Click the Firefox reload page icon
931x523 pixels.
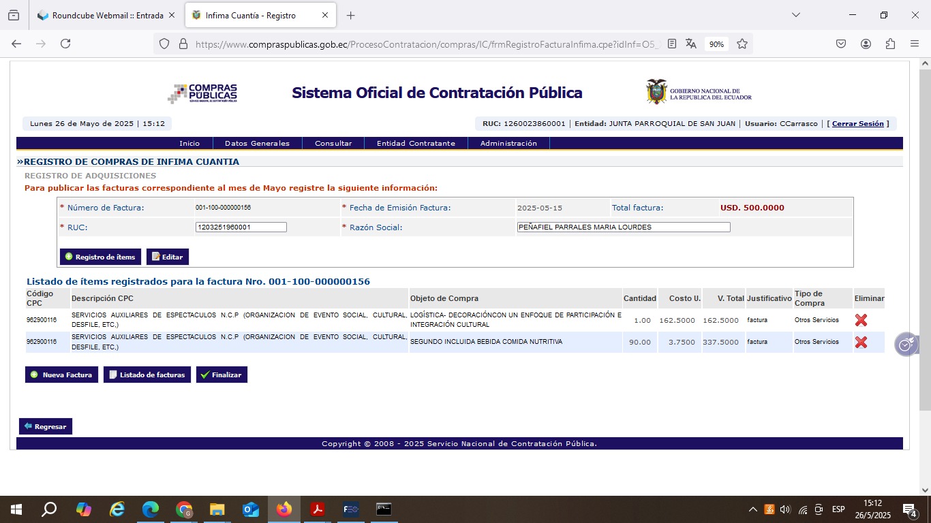click(65, 44)
